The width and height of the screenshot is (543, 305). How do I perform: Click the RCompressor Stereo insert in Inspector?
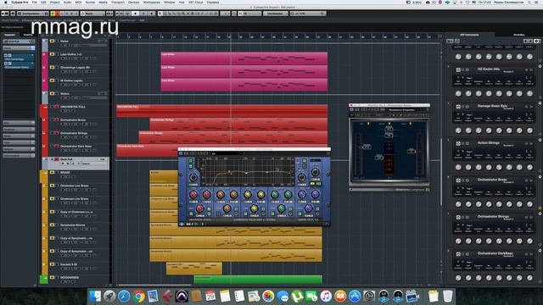(x=19, y=65)
